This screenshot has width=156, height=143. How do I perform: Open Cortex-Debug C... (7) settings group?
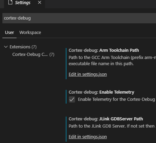point(33,55)
